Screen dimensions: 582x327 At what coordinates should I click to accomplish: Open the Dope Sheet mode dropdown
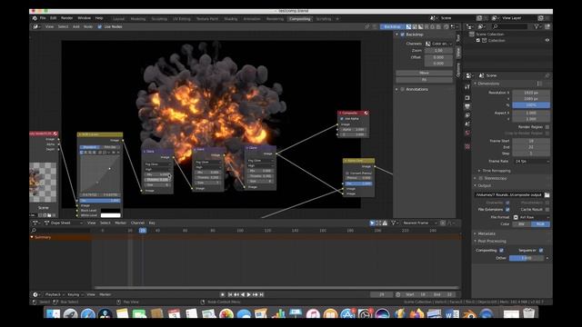pos(63,223)
